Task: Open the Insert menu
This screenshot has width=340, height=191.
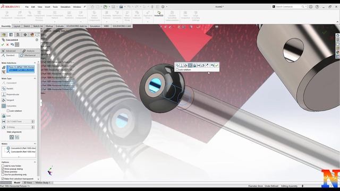Action: (x=47, y=7)
